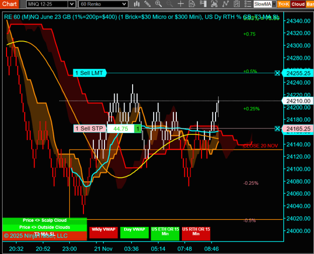
Task: Click the orange Bar button
Action: (x=310, y=4)
